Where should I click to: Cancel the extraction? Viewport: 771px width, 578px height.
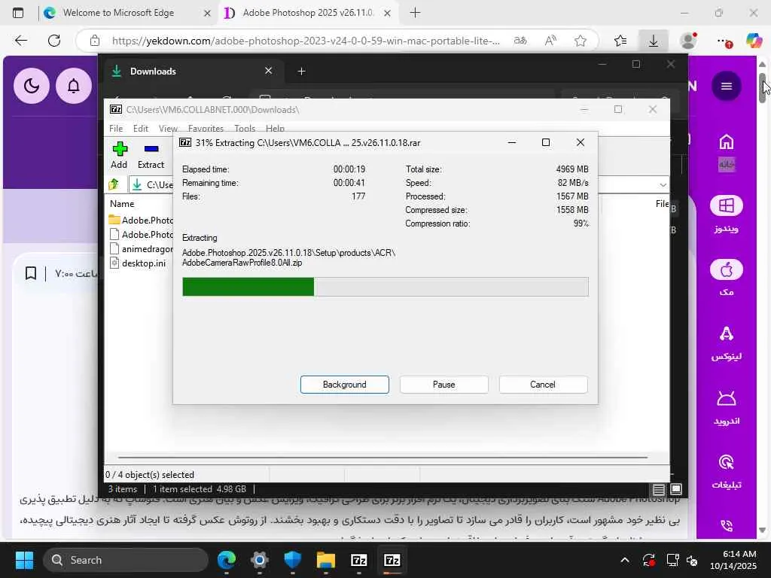click(x=543, y=385)
